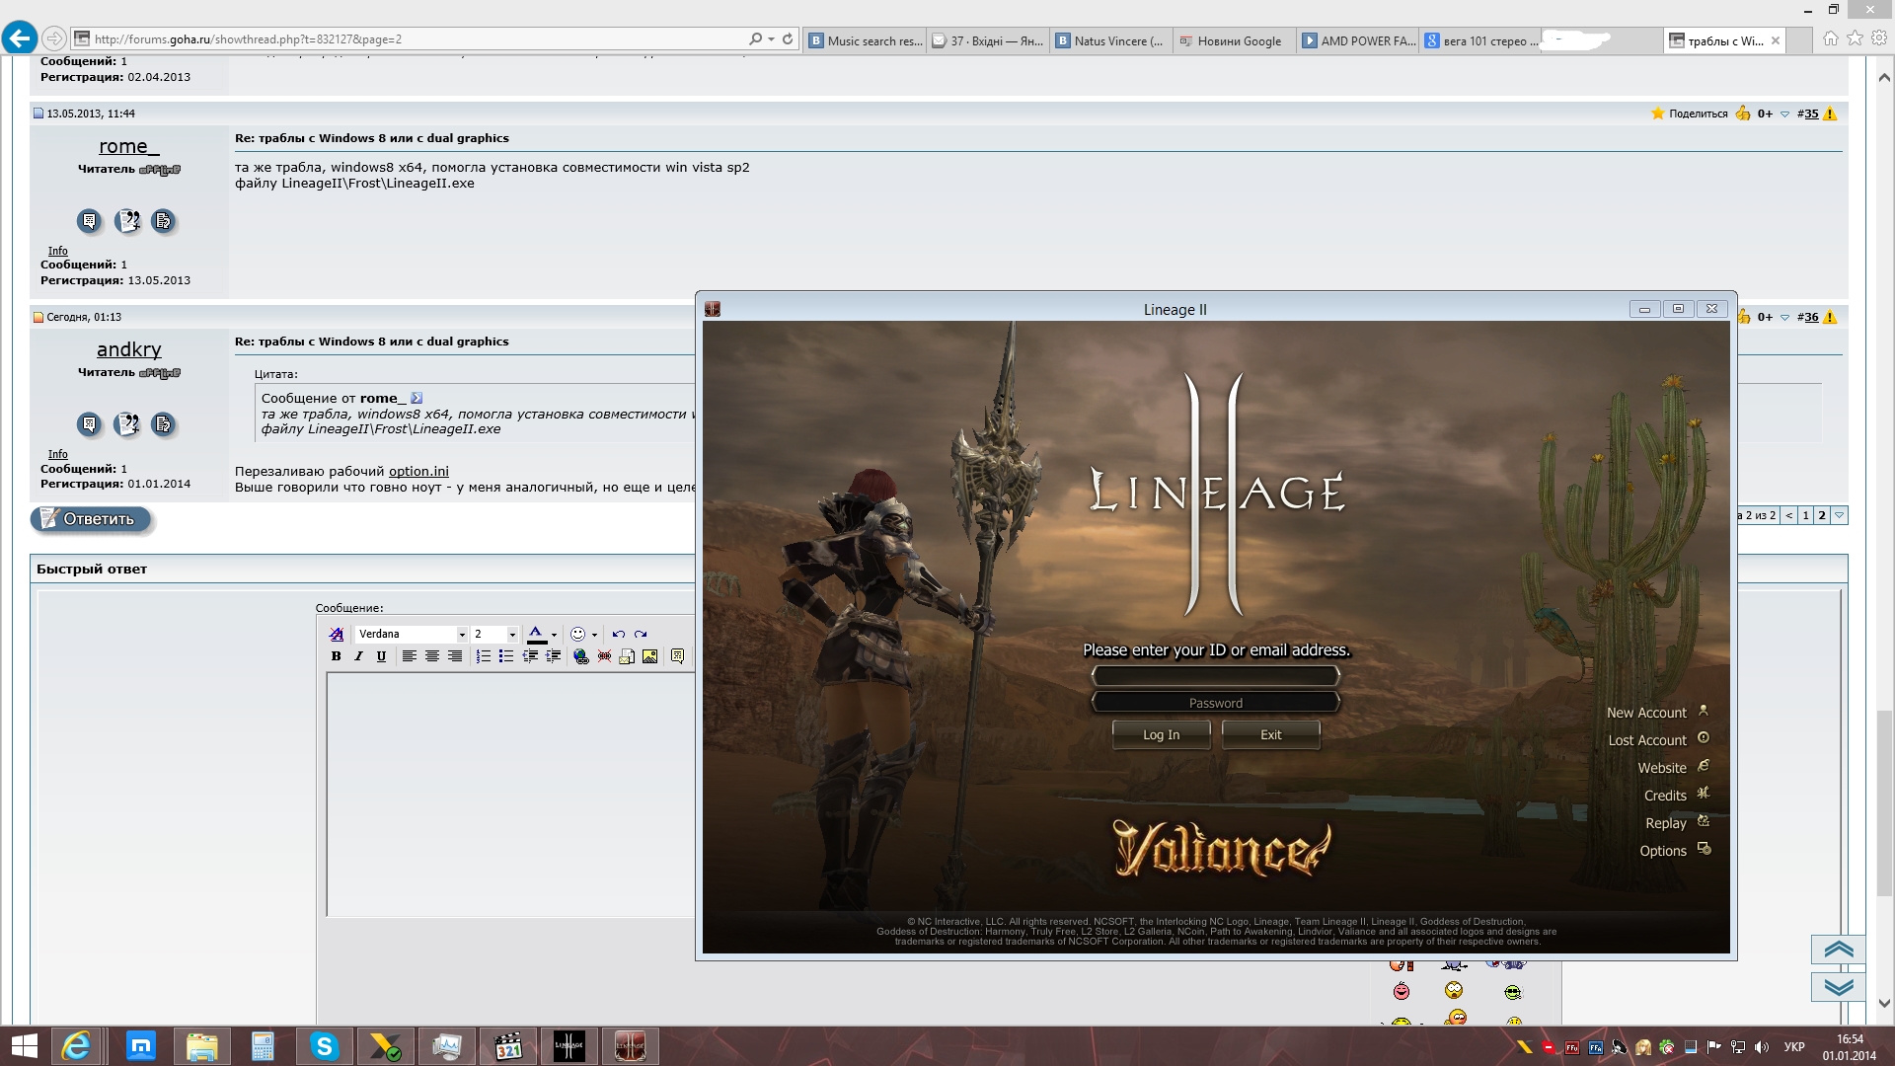Screen dimensions: 1895x1066
Task: Click Exit button in Lineage II
Action: tap(1271, 735)
